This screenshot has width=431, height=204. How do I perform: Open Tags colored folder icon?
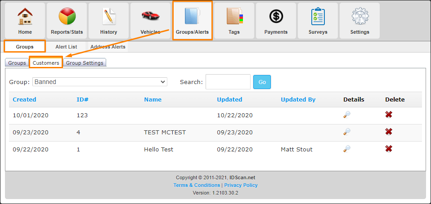pyautogui.click(x=234, y=17)
